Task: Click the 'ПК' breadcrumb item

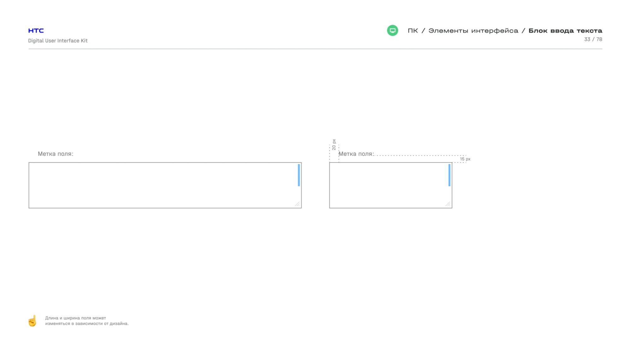Action: pos(413,31)
